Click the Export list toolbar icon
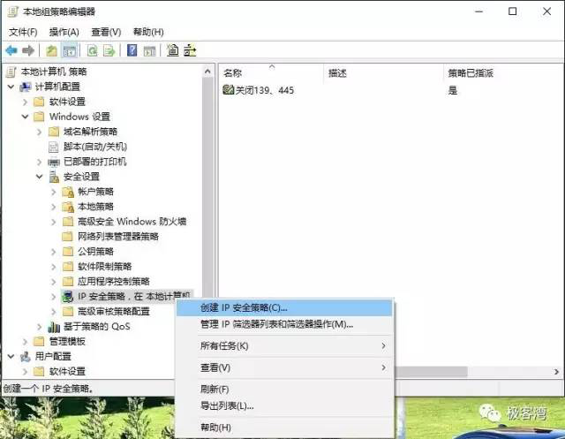 109,50
